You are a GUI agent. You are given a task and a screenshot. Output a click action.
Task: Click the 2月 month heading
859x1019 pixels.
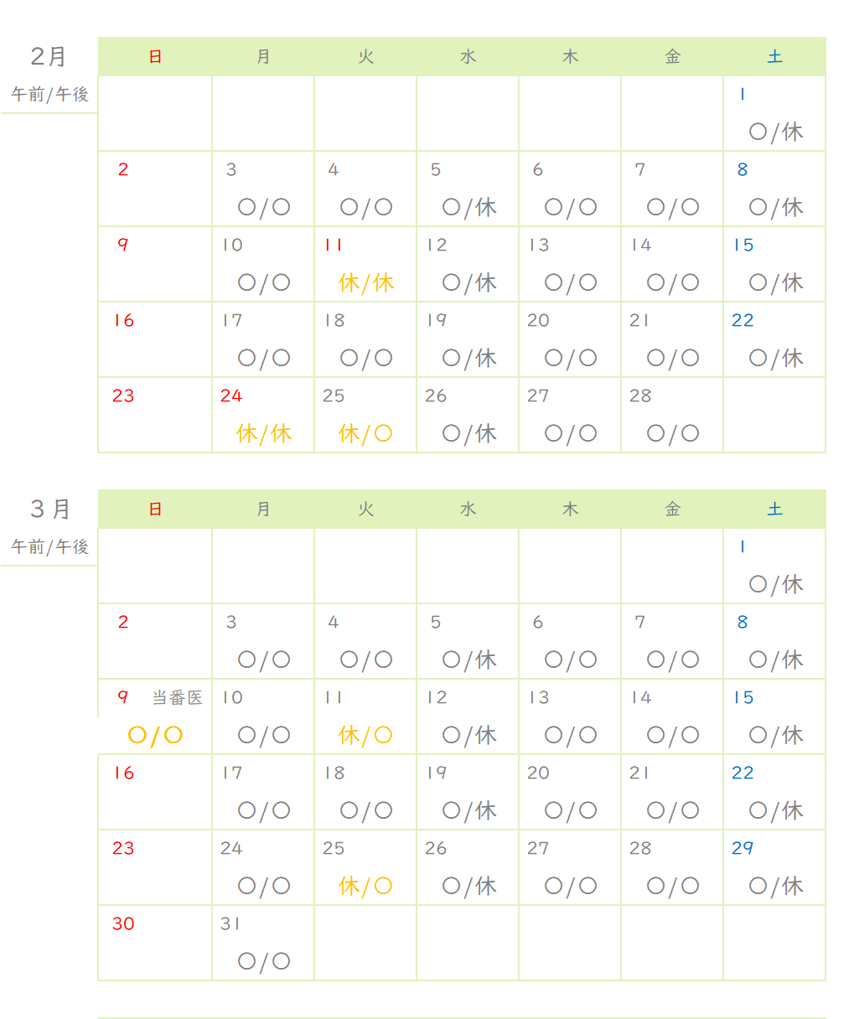tap(49, 56)
